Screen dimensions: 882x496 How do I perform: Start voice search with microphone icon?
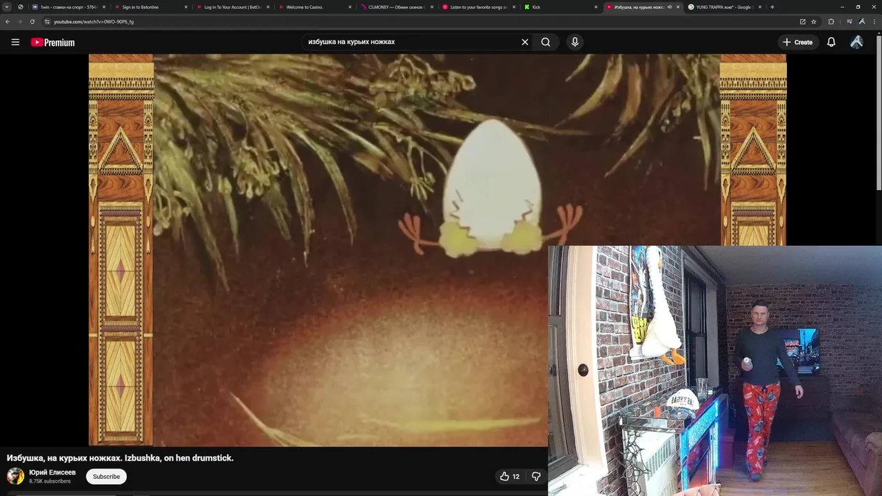(575, 42)
